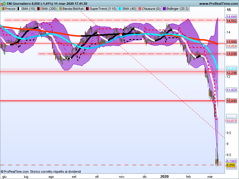Open the SMA (10) indicator settings
This screenshot has width=239, height=179.
pos(28,9)
